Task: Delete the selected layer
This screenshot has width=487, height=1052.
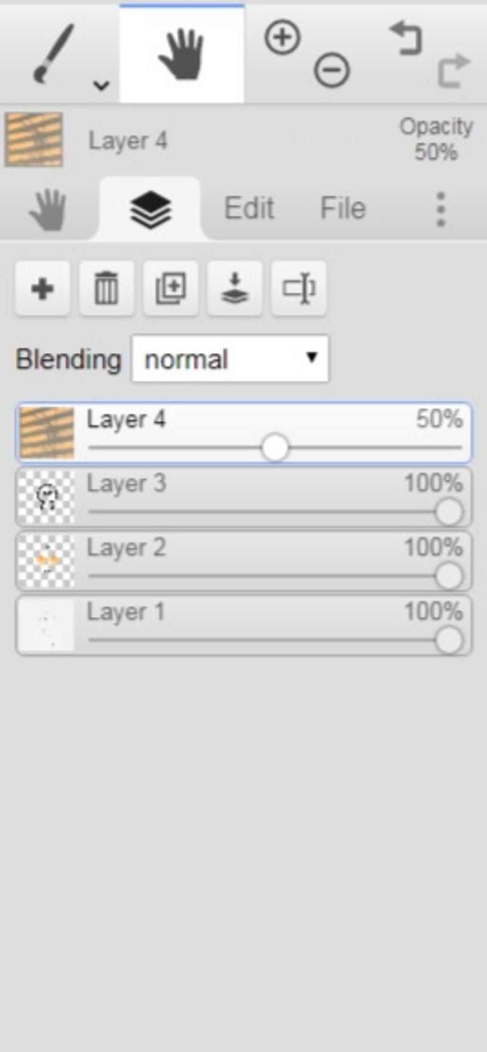Action: click(106, 288)
